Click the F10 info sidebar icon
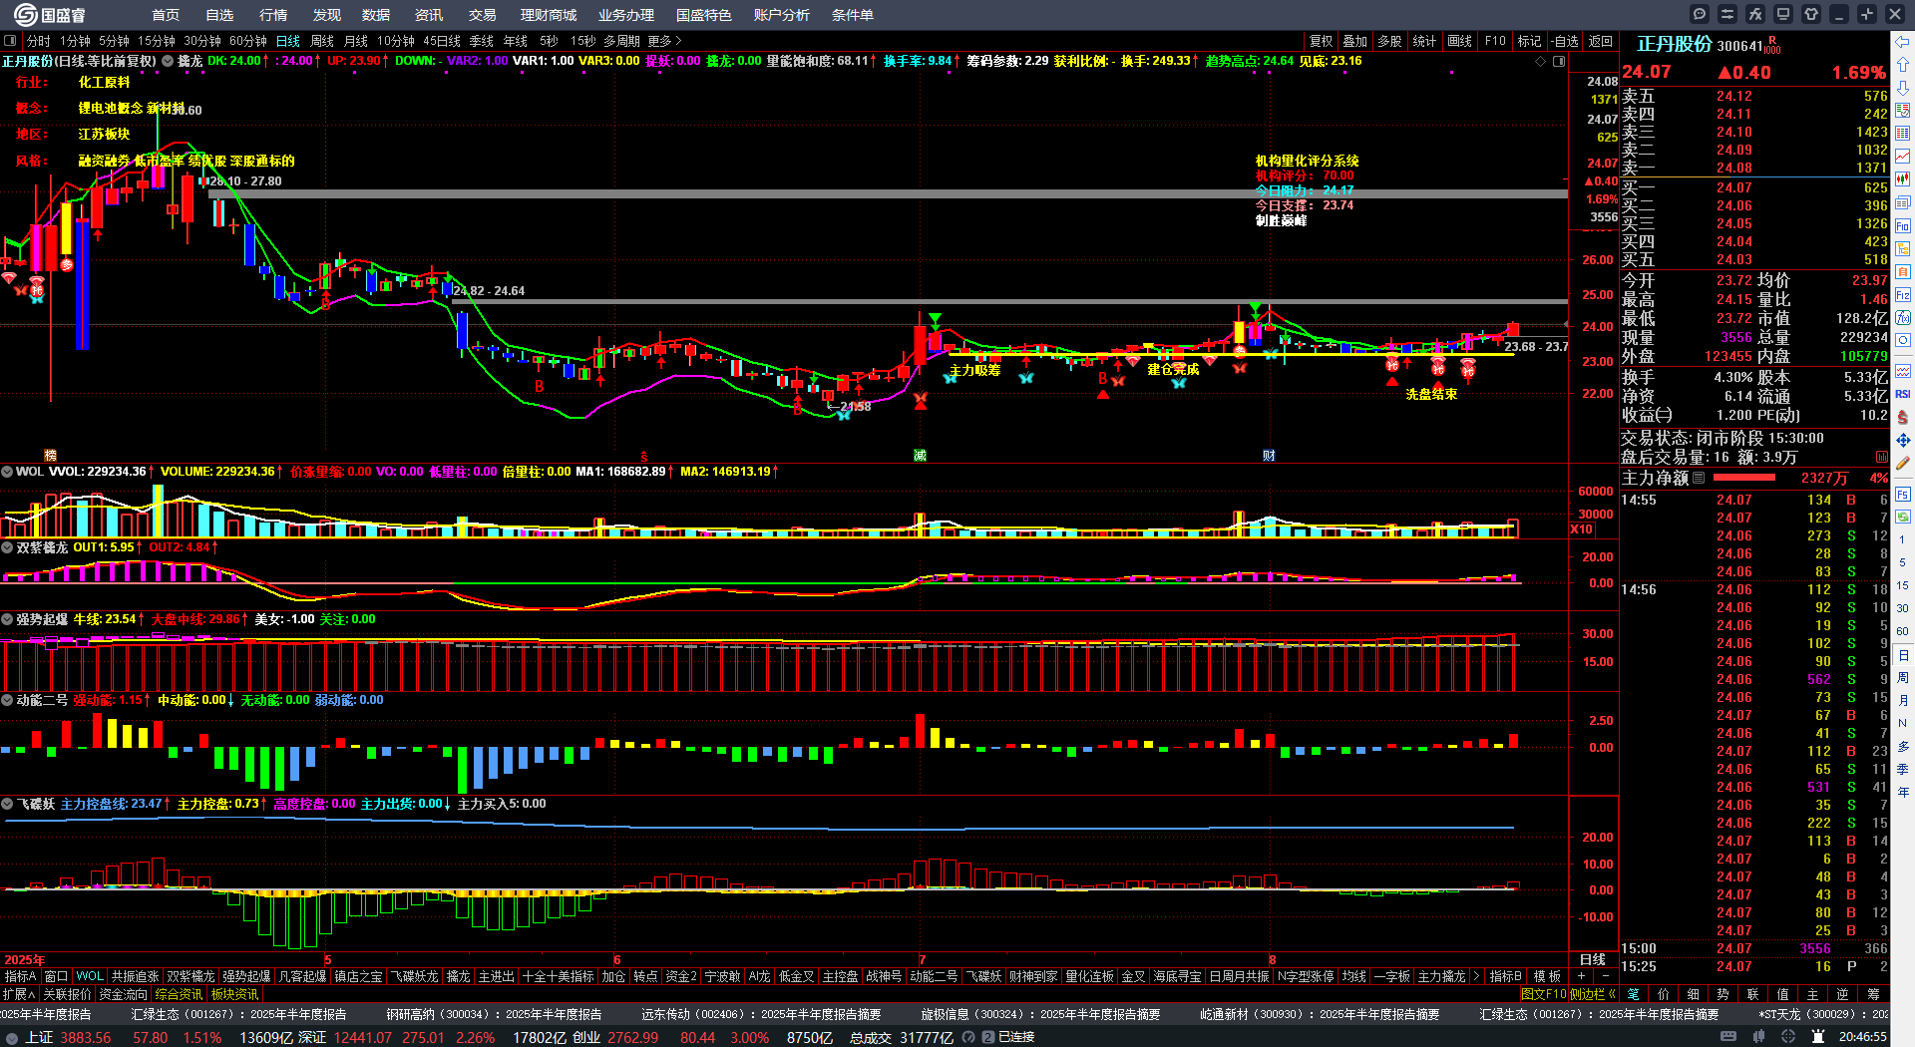This screenshot has height=1047, width=1915. click(1903, 225)
